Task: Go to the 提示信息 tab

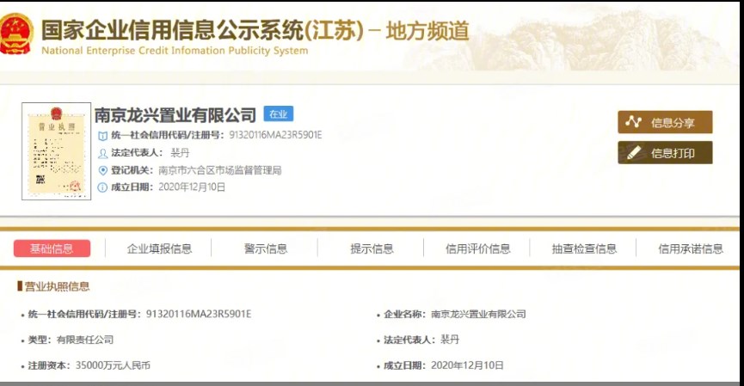Action: click(372, 248)
